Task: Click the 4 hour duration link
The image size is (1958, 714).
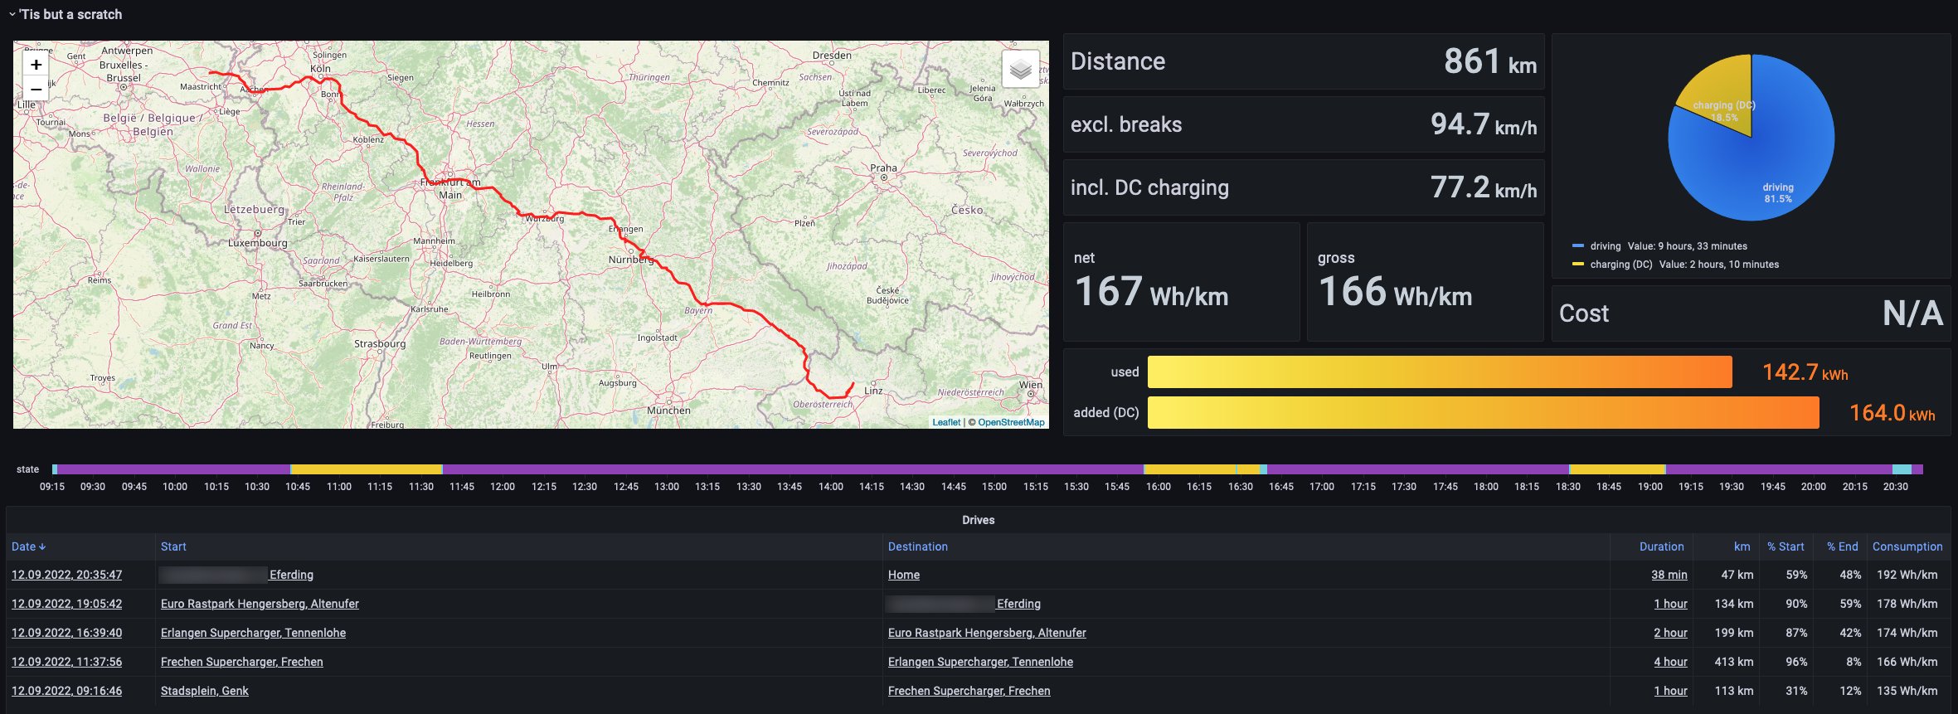Action: [1670, 662]
